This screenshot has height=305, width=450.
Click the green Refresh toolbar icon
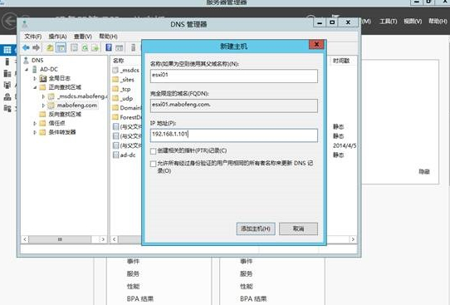[x=85, y=47]
